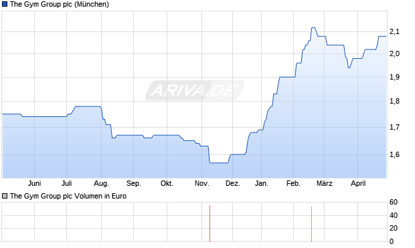The width and height of the screenshot is (415, 248).
Task: Click the 'Dez.' month label
Action: [233, 183]
